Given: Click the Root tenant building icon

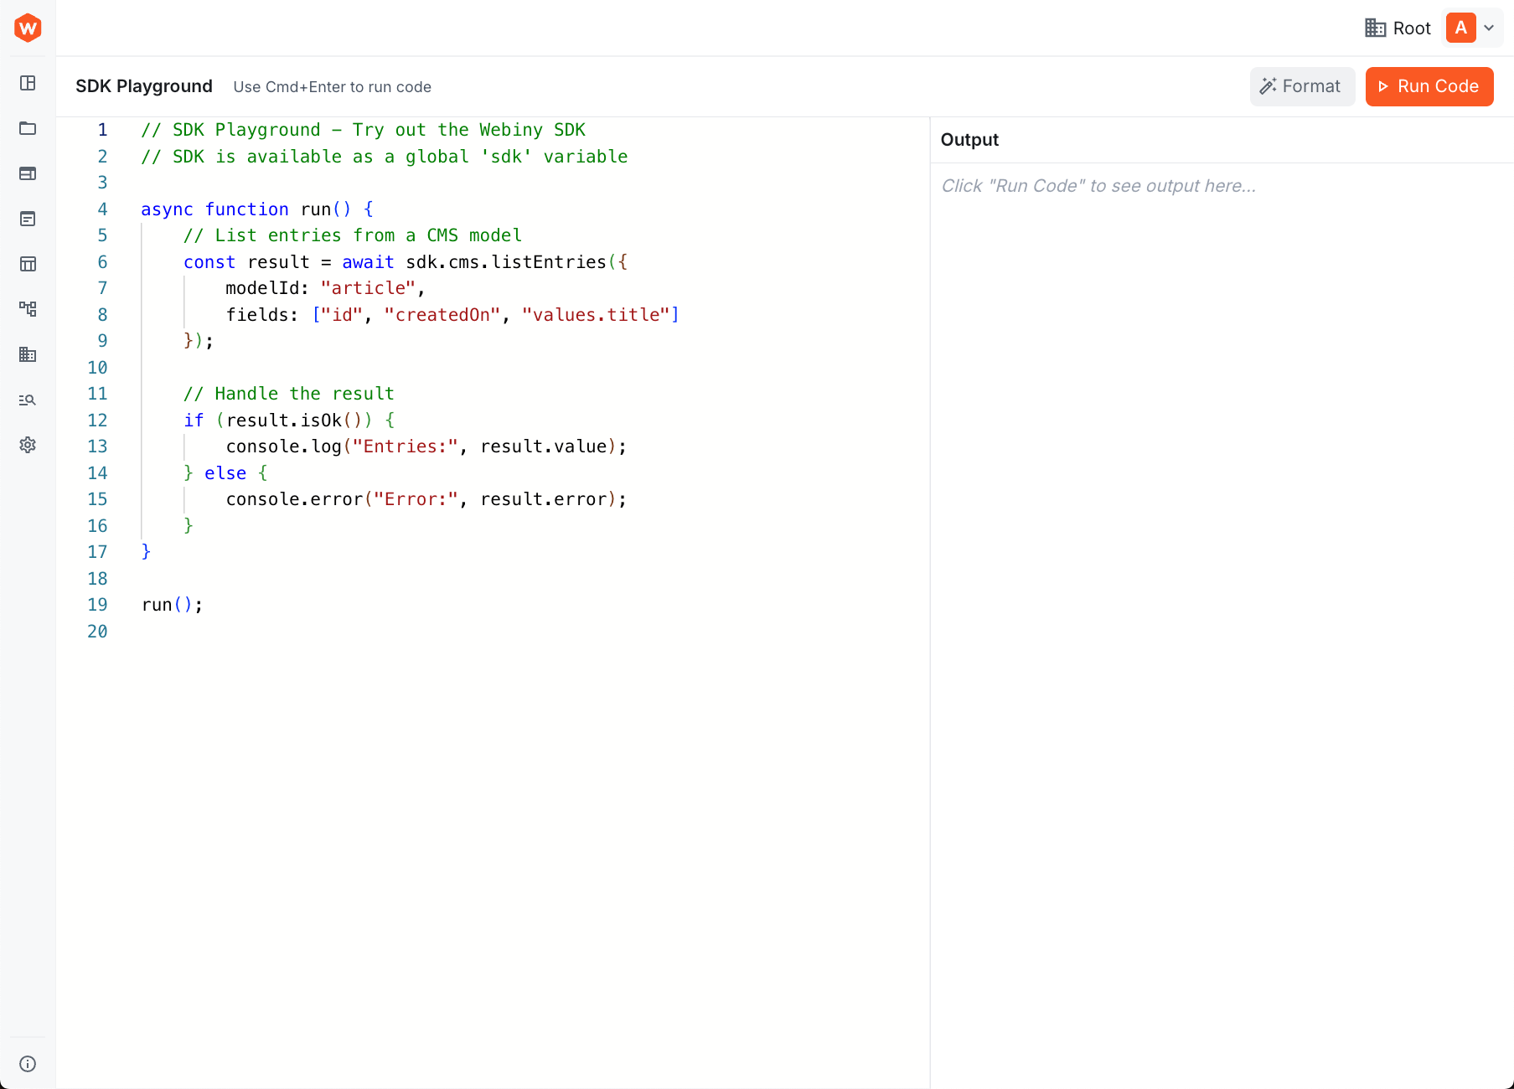Looking at the screenshot, I should coord(1375,28).
